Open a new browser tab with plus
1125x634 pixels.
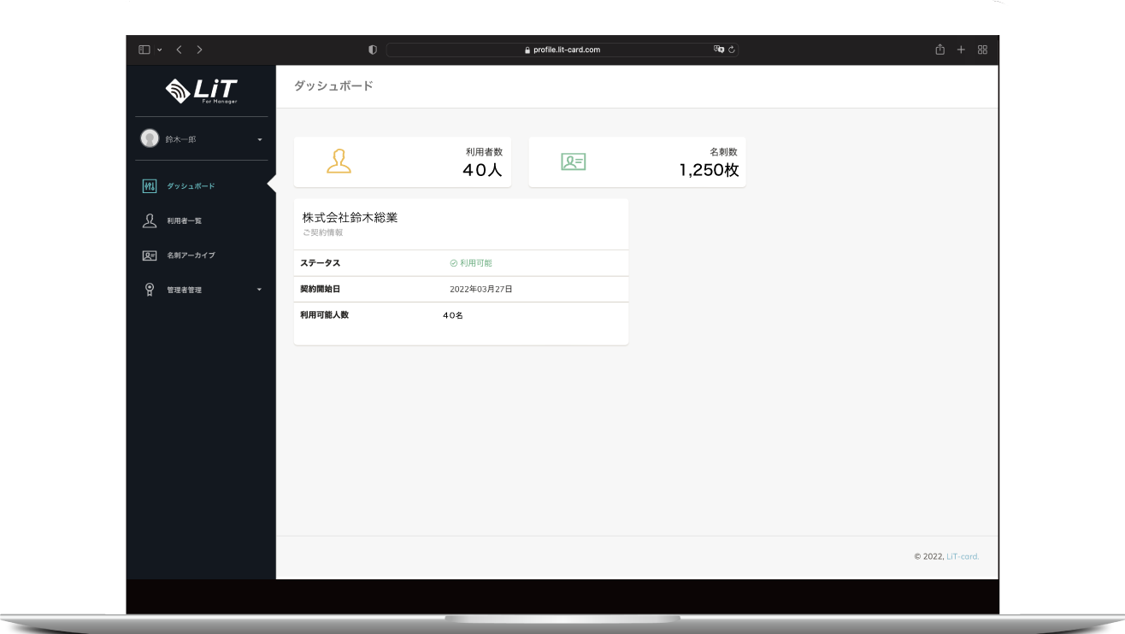click(961, 50)
